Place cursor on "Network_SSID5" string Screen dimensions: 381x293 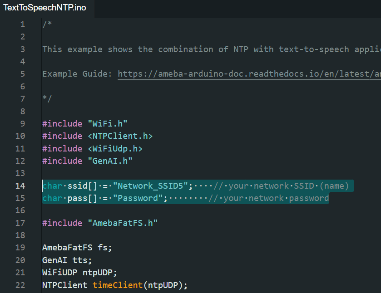pos(150,186)
